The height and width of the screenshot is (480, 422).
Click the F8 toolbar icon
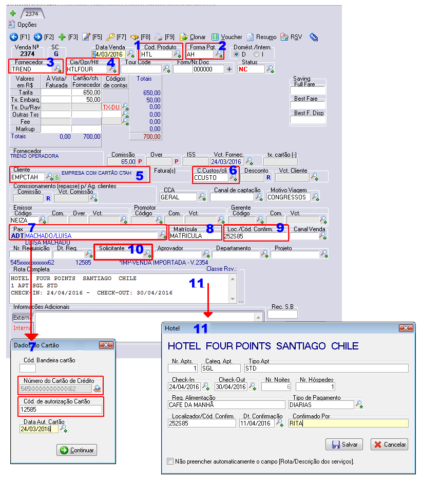tap(135, 37)
